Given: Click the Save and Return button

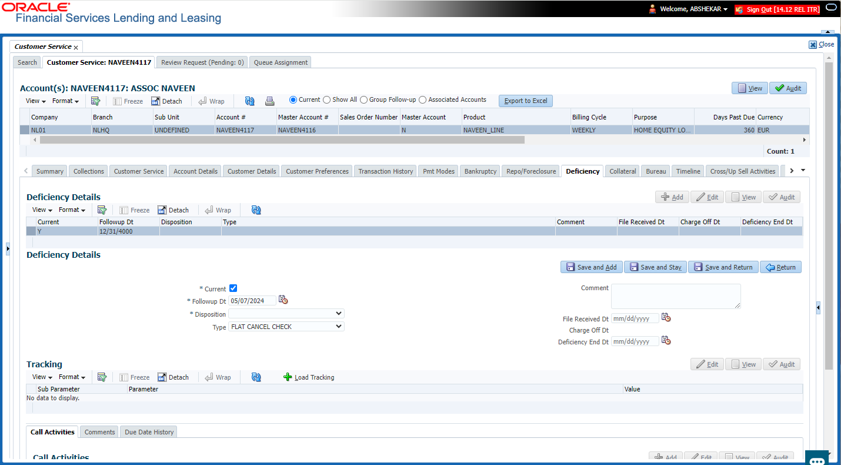Looking at the screenshot, I should pyautogui.click(x=723, y=267).
